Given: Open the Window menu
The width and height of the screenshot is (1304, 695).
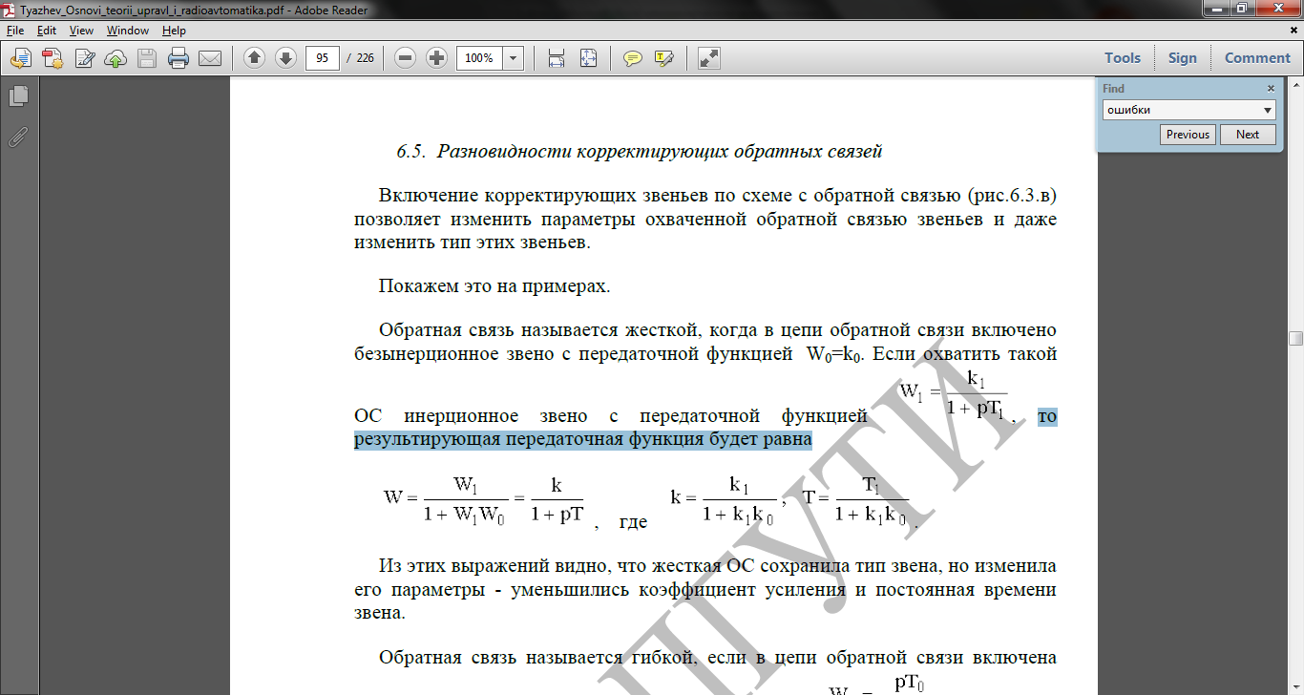Looking at the screenshot, I should (128, 31).
